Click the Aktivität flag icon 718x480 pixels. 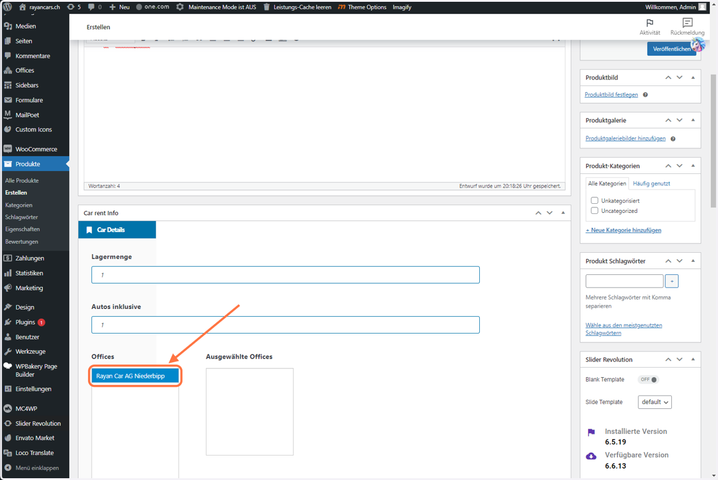(650, 23)
